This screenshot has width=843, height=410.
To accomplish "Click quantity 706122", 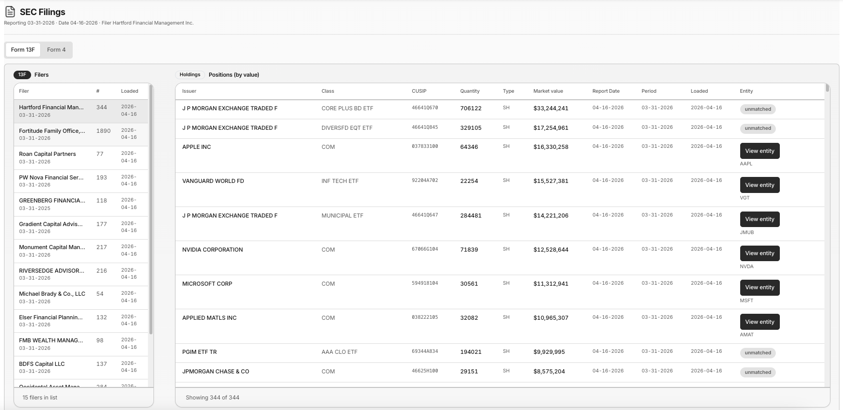I will pyautogui.click(x=471, y=108).
